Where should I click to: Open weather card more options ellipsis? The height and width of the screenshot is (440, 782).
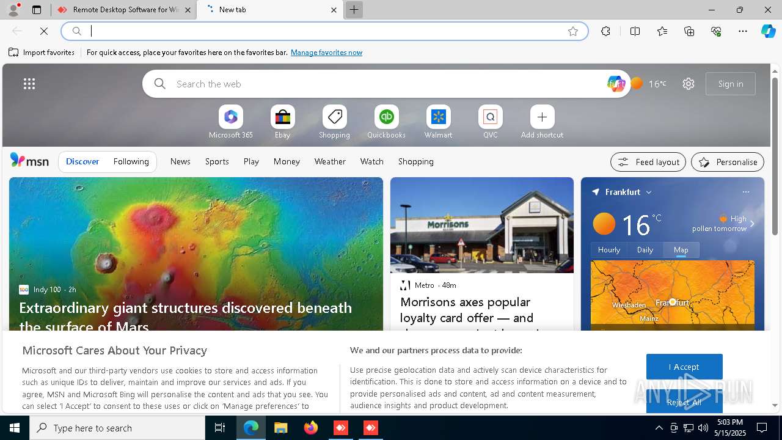(x=746, y=192)
